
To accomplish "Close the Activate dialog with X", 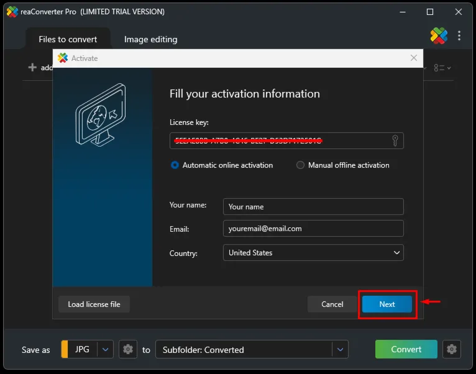I will (413, 58).
